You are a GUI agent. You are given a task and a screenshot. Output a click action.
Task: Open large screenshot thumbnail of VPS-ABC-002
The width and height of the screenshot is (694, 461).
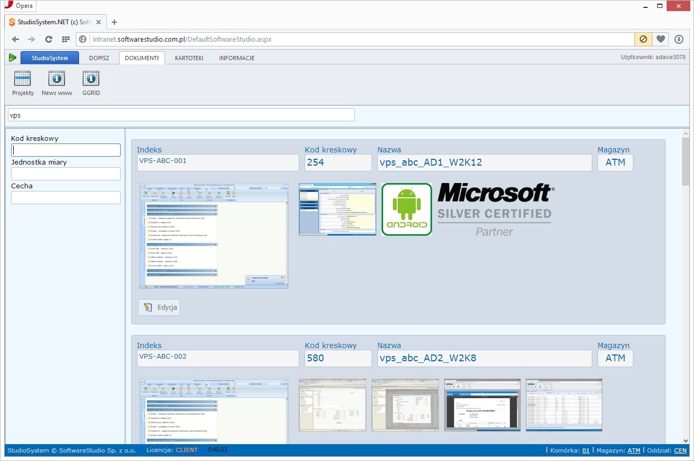point(214,411)
